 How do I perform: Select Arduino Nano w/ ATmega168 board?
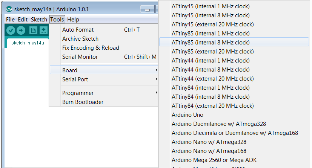click(x=234, y=151)
